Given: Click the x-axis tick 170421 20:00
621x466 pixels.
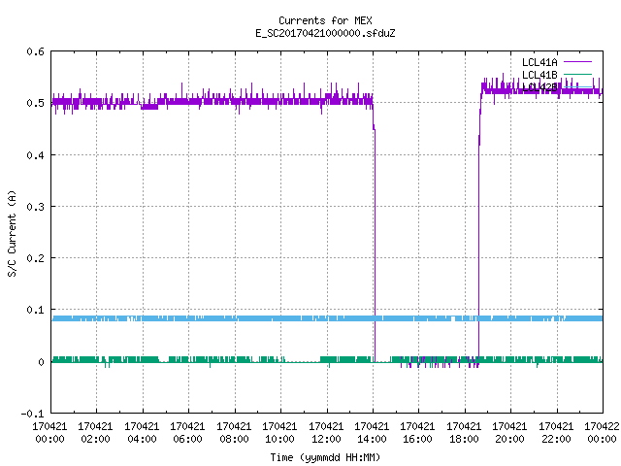Looking at the screenshot, I should tap(509, 433).
